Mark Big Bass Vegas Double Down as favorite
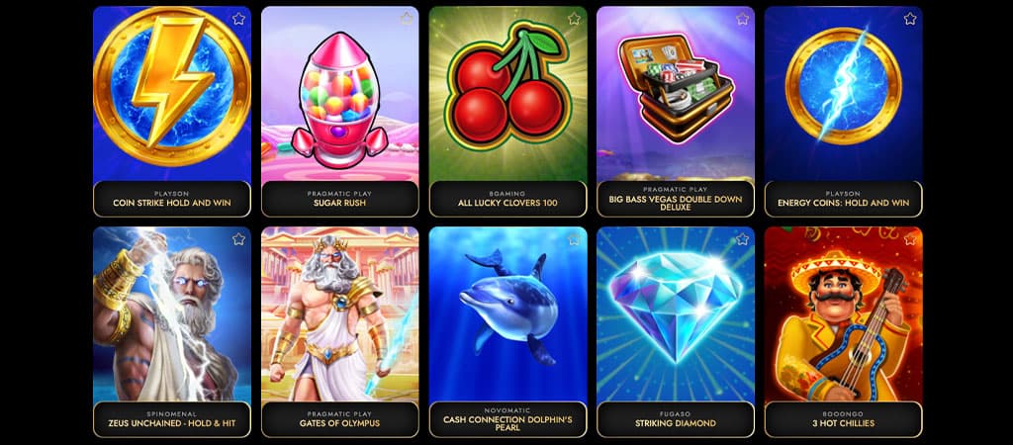Screen dimensions: 1013x445 point(742,19)
